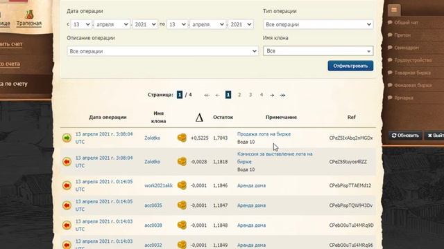Open end month dropdown апреля

(x=207, y=24)
